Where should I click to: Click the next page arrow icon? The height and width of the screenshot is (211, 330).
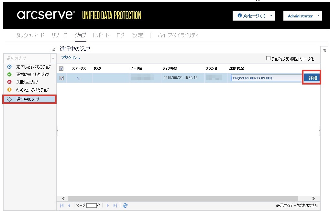pos(108,206)
